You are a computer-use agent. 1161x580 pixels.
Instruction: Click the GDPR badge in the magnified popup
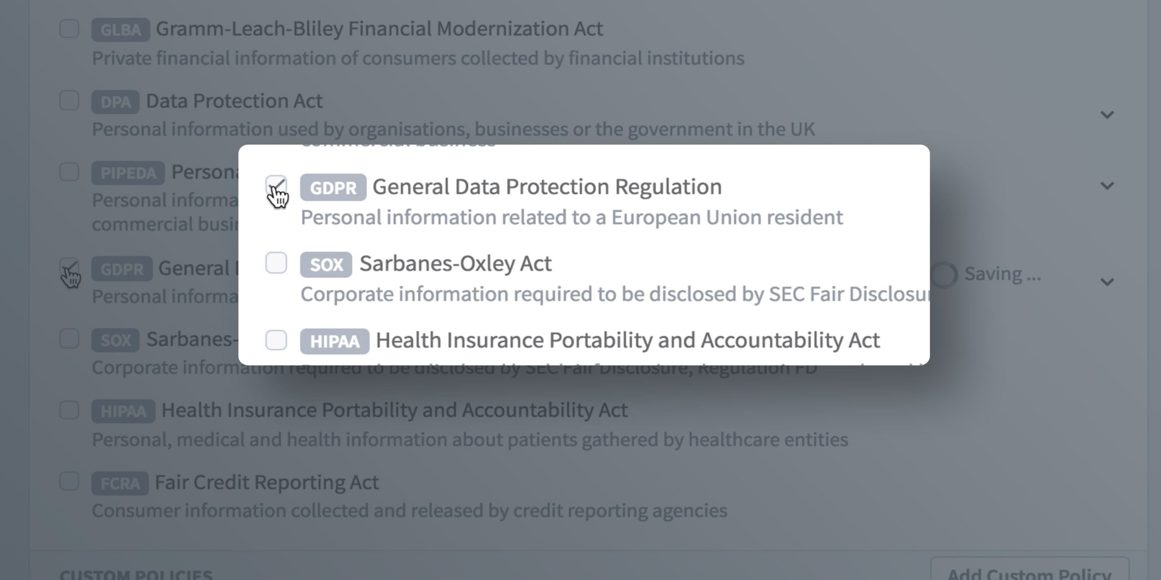[x=333, y=188]
